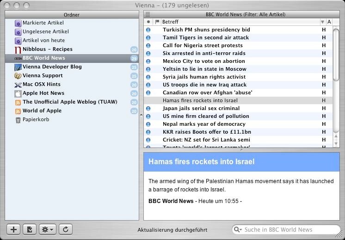Image resolution: width=345 pixels, height=240 pixels.
Task: Click the refresh subscriptions button
Action: 66,230
